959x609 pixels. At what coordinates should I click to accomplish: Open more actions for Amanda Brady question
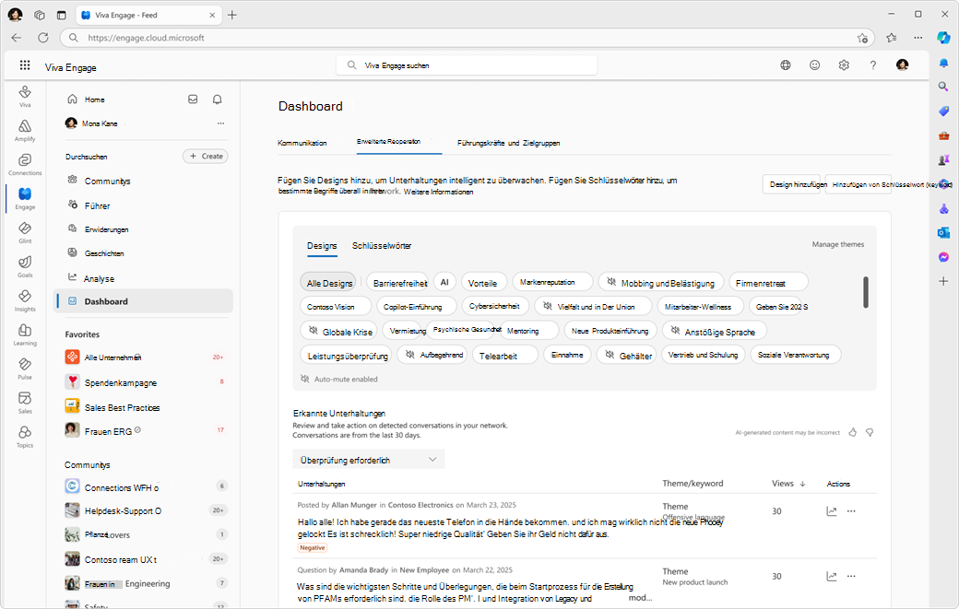point(851,576)
